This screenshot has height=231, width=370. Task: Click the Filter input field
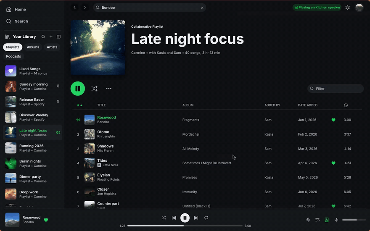coord(336,89)
